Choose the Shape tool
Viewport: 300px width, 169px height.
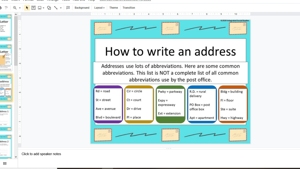pyautogui.click(x=49, y=8)
